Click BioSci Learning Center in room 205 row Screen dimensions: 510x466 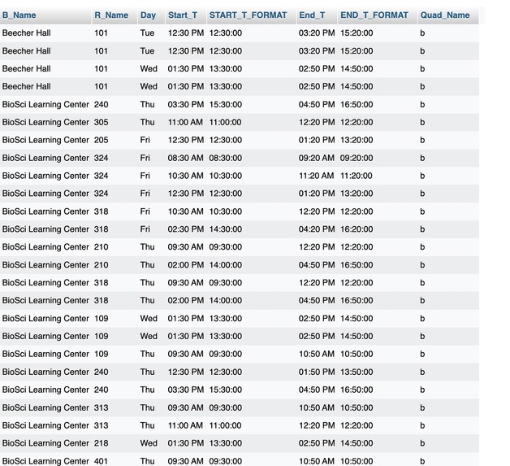pos(45,140)
